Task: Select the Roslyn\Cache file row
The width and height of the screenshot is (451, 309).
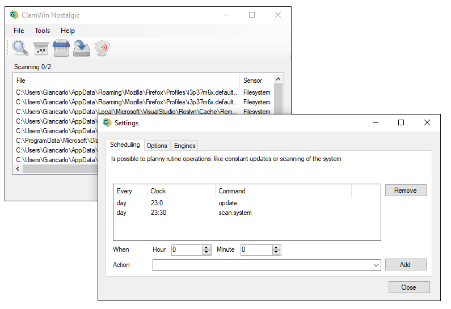Action: [143, 112]
